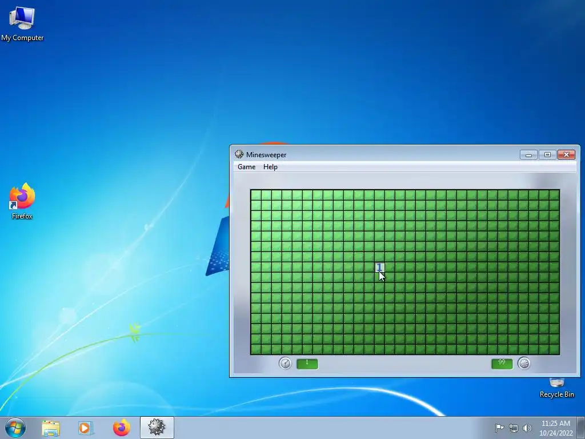This screenshot has width=585, height=439.
Task: Select the Recycle Bin desktop icon
Action: tap(556, 388)
